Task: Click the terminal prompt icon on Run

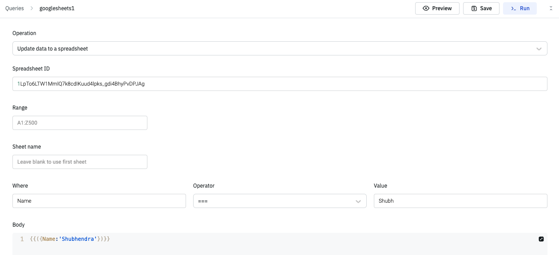Action: (x=513, y=8)
